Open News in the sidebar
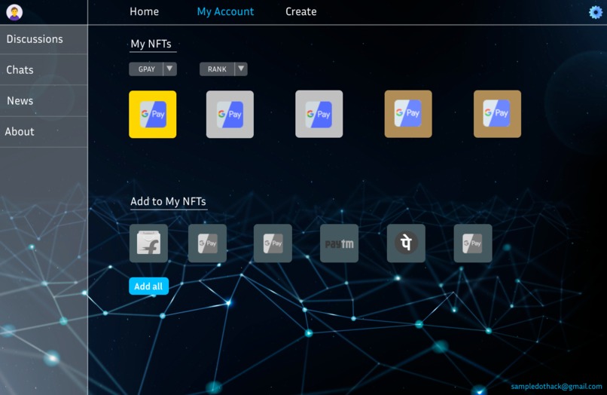This screenshot has width=607, height=395. point(44,101)
